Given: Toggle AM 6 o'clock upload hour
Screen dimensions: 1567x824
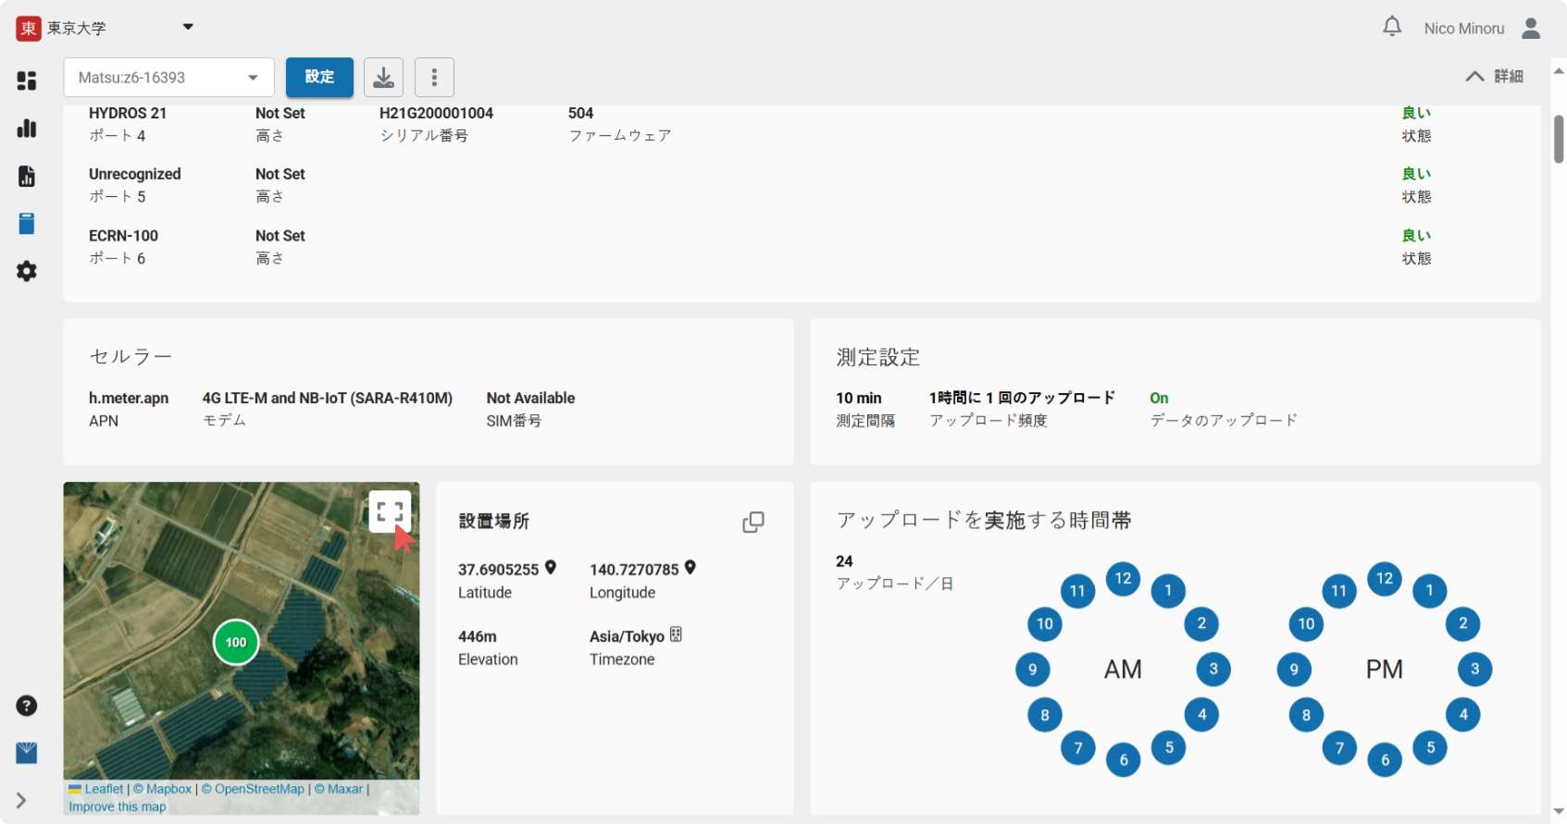Looking at the screenshot, I should point(1124,760).
